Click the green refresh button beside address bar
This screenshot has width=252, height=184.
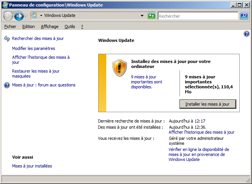152,16
